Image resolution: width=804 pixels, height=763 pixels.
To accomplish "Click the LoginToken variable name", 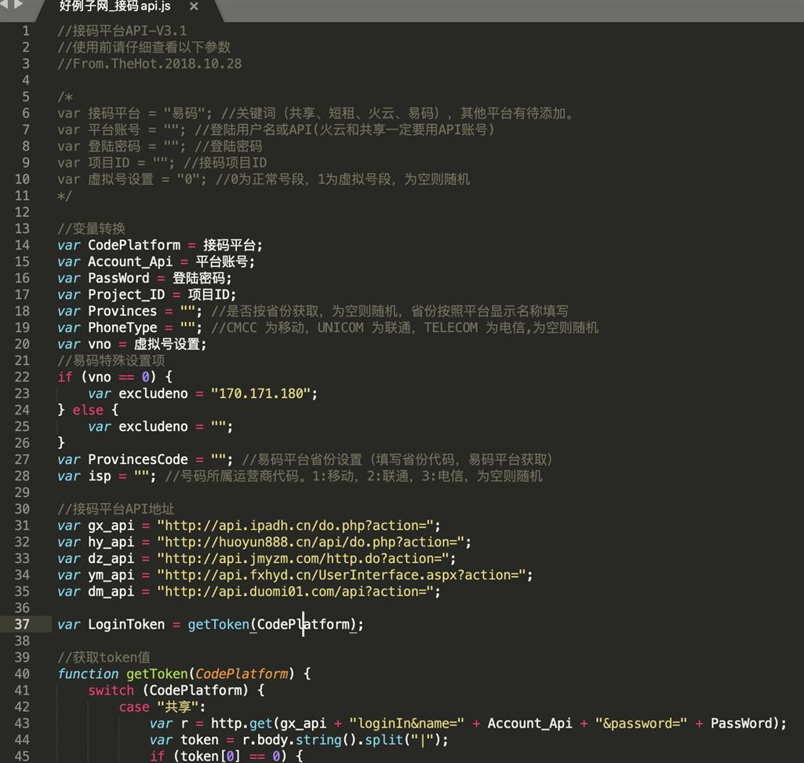I will click(126, 625).
